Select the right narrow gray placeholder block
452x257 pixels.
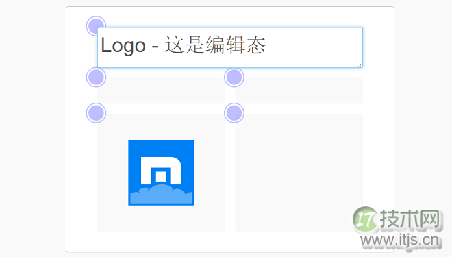tap(299, 90)
